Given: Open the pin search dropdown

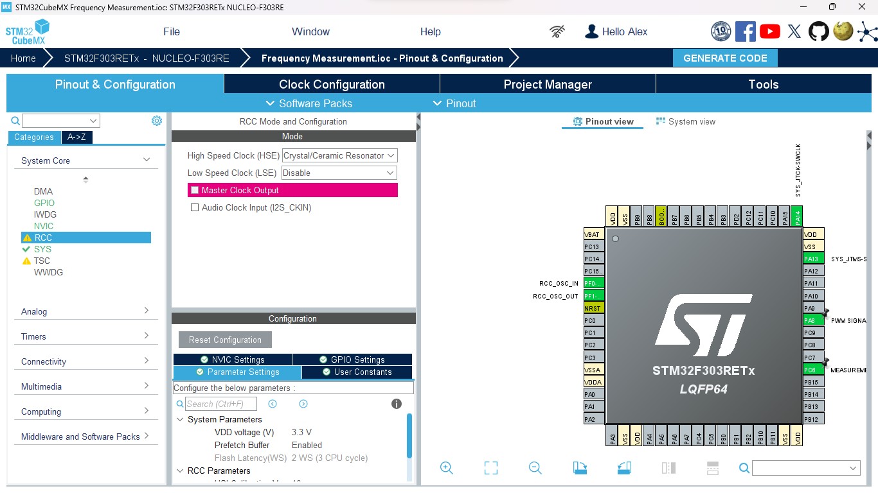Looking at the screenshot, I should [x=806, y=468].
